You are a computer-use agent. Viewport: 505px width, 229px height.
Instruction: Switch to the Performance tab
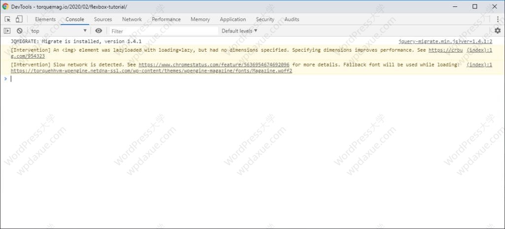[166, 19]
